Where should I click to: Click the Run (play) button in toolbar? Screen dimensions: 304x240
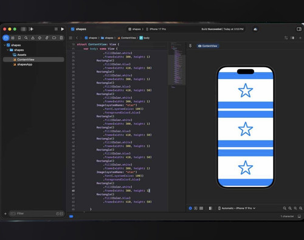tap(63, 29)
